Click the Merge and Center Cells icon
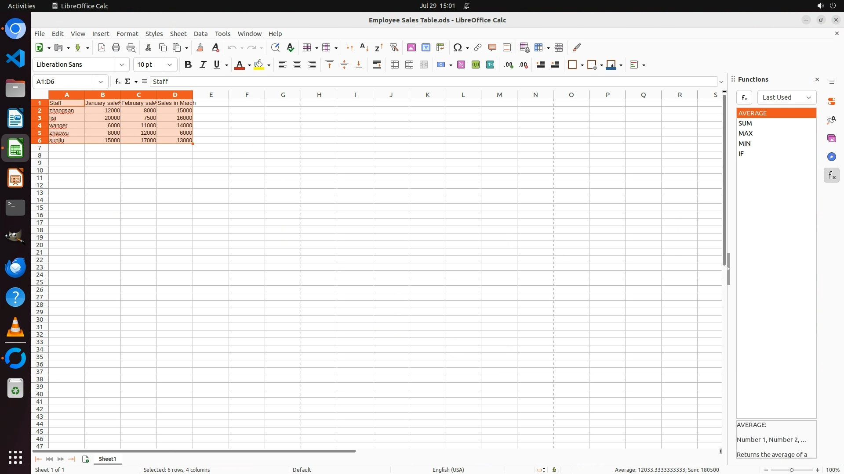The width and height of the screenshot is (844, 474). point(395,65)
